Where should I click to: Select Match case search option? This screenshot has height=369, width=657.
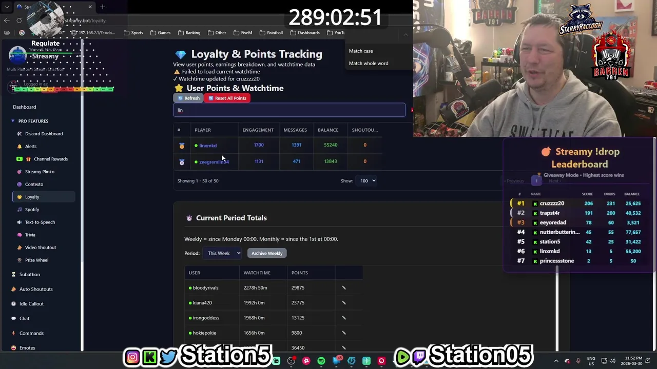(361, 51)
